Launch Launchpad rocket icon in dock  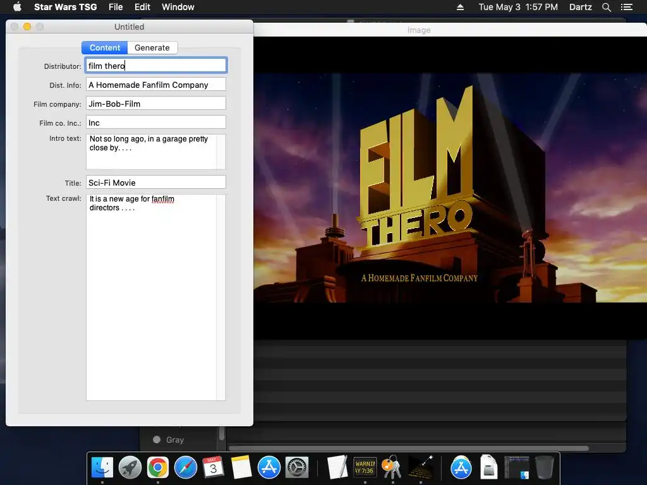pyautogui.click(x=130, y=467)
